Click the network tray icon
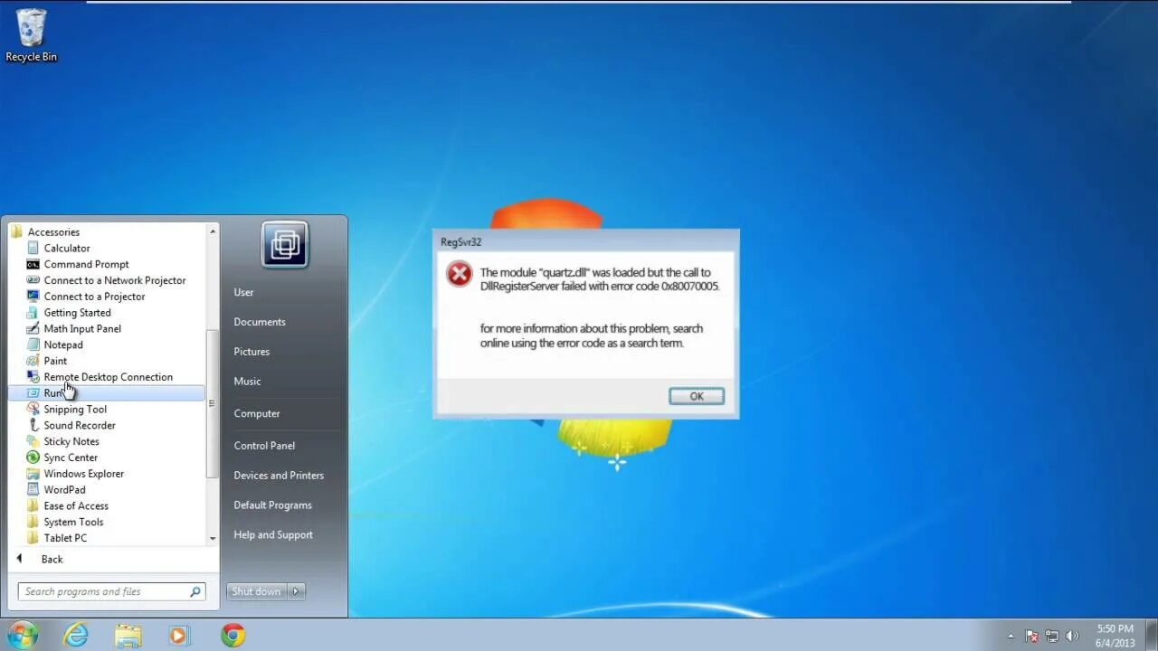The image size is (1158, 651). click(1051, 636)
